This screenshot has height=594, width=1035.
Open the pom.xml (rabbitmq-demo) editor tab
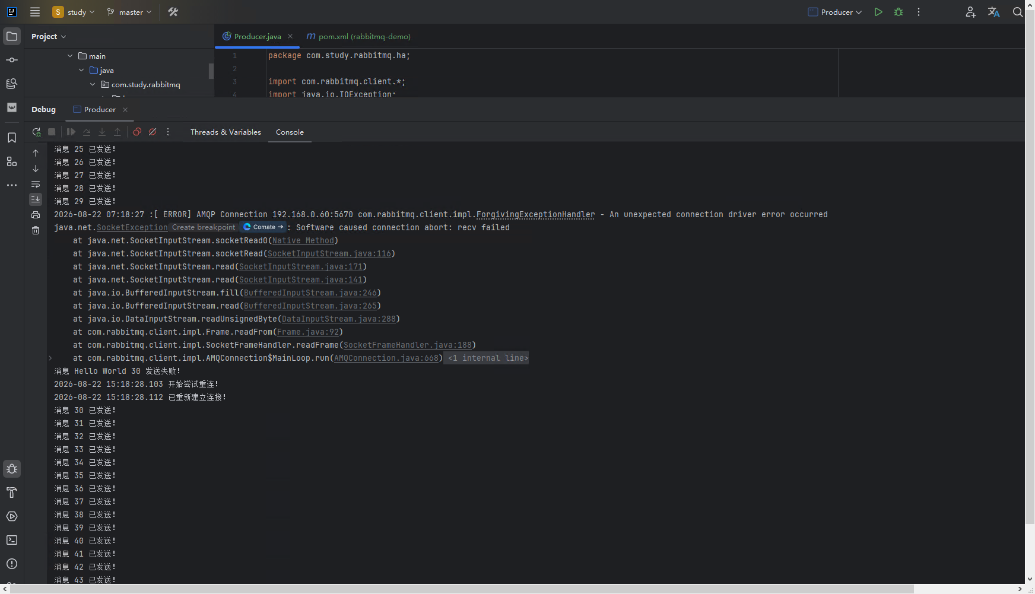[358, 36]
